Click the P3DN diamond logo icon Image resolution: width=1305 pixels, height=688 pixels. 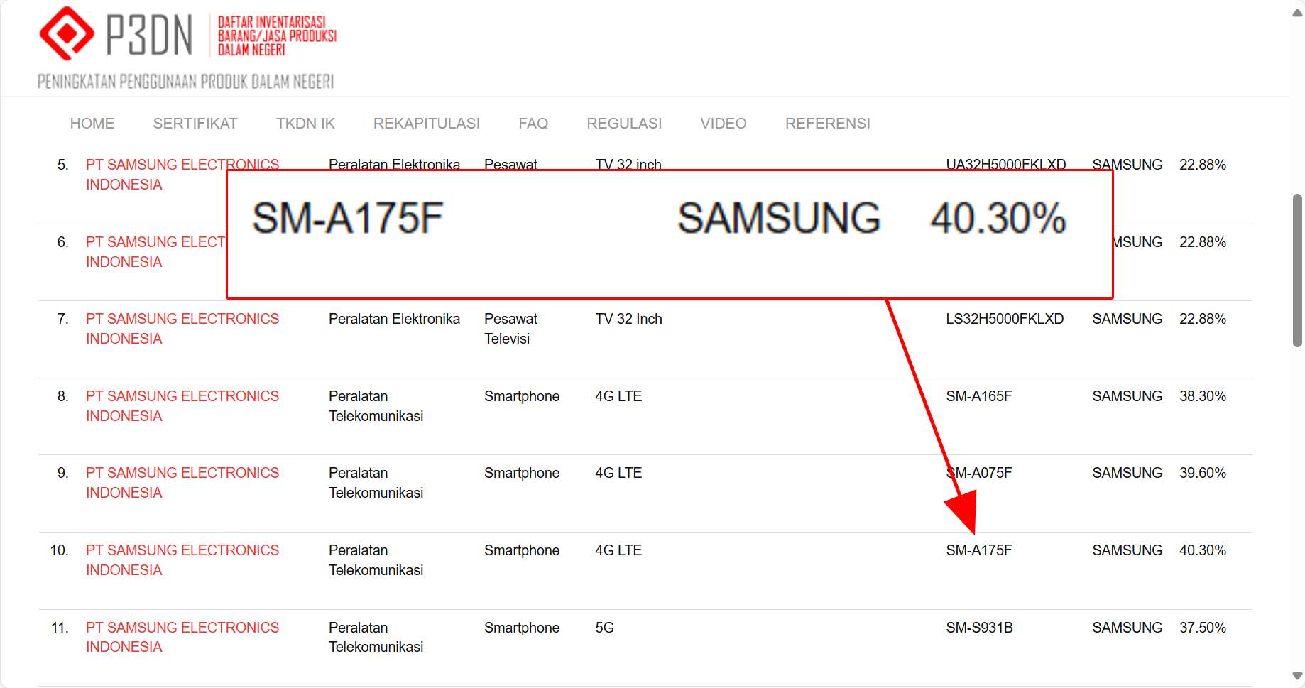pyautogui.click(x=66, y=33)
